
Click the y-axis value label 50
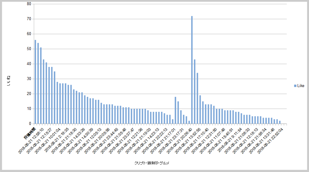pos(29,49)
